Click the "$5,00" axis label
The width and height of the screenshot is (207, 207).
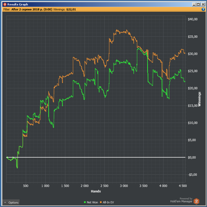pyautogui.click(x=192, y=140)
